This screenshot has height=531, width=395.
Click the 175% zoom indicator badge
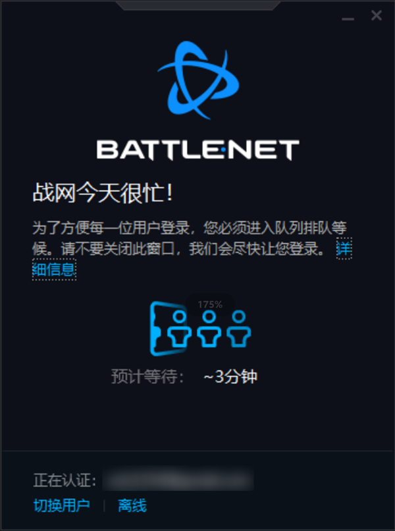click(210, 304)
